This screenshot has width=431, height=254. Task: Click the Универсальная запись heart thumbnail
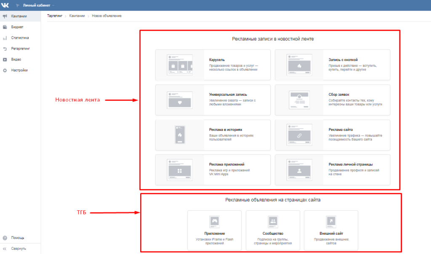pos(179,100)
